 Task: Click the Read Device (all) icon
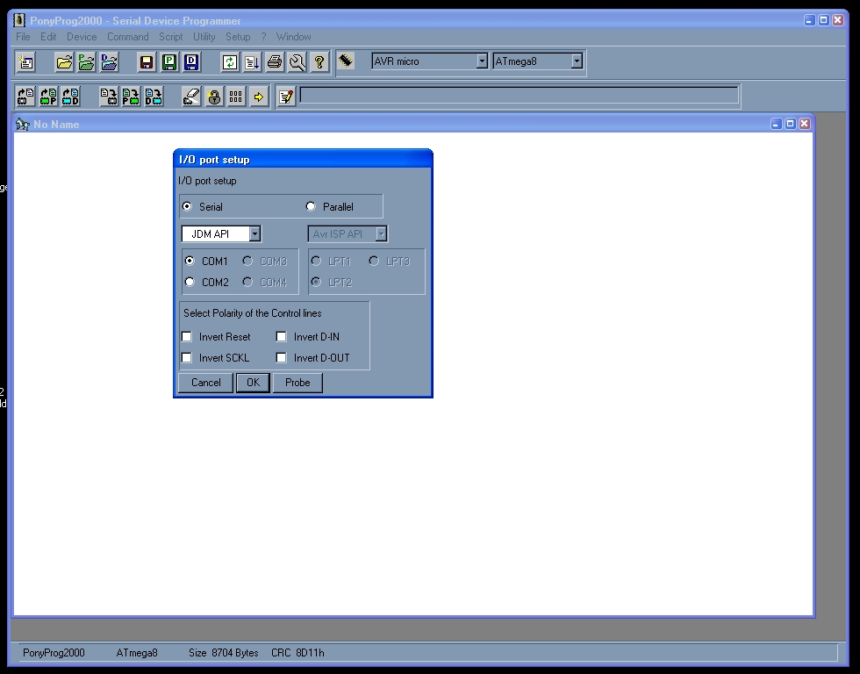pos(25,97)
